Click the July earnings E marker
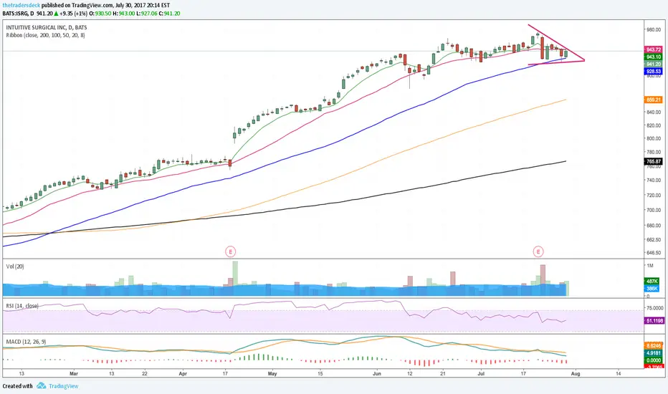The width and height of the screenshot is (668, 394). (538, 251)
